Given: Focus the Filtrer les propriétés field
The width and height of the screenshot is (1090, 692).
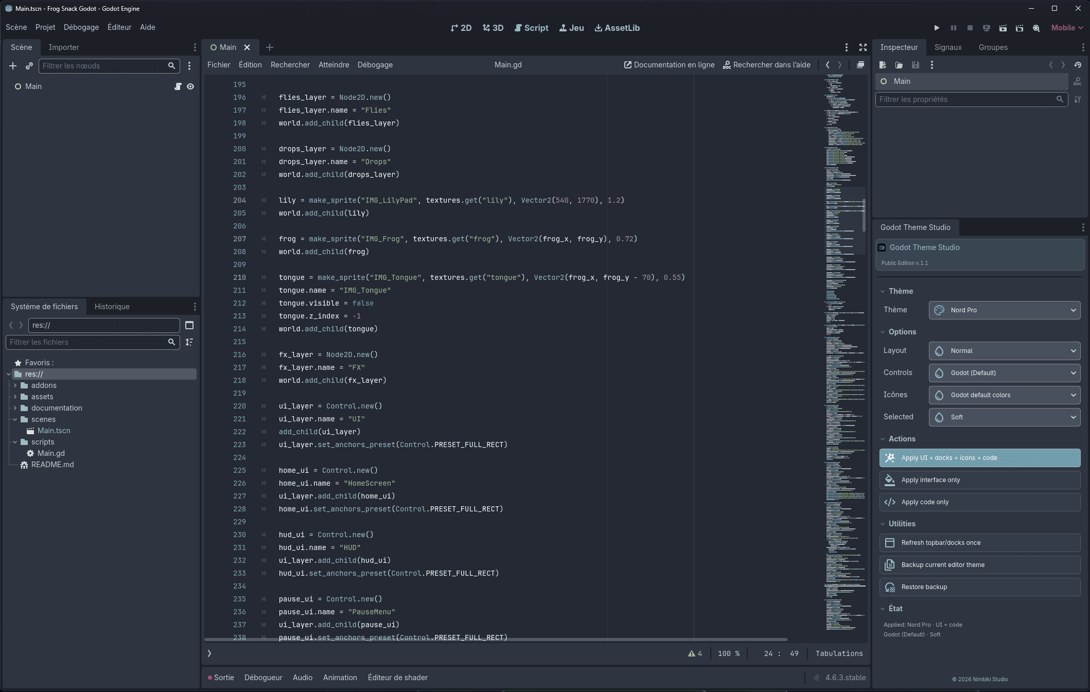Looking at the screenshot, I should pyautogui.click(x=971, y=99).
